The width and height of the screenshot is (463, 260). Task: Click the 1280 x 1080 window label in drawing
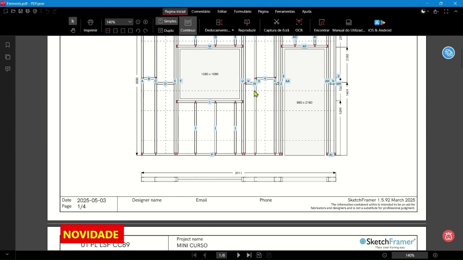click(x=210, y=74)
